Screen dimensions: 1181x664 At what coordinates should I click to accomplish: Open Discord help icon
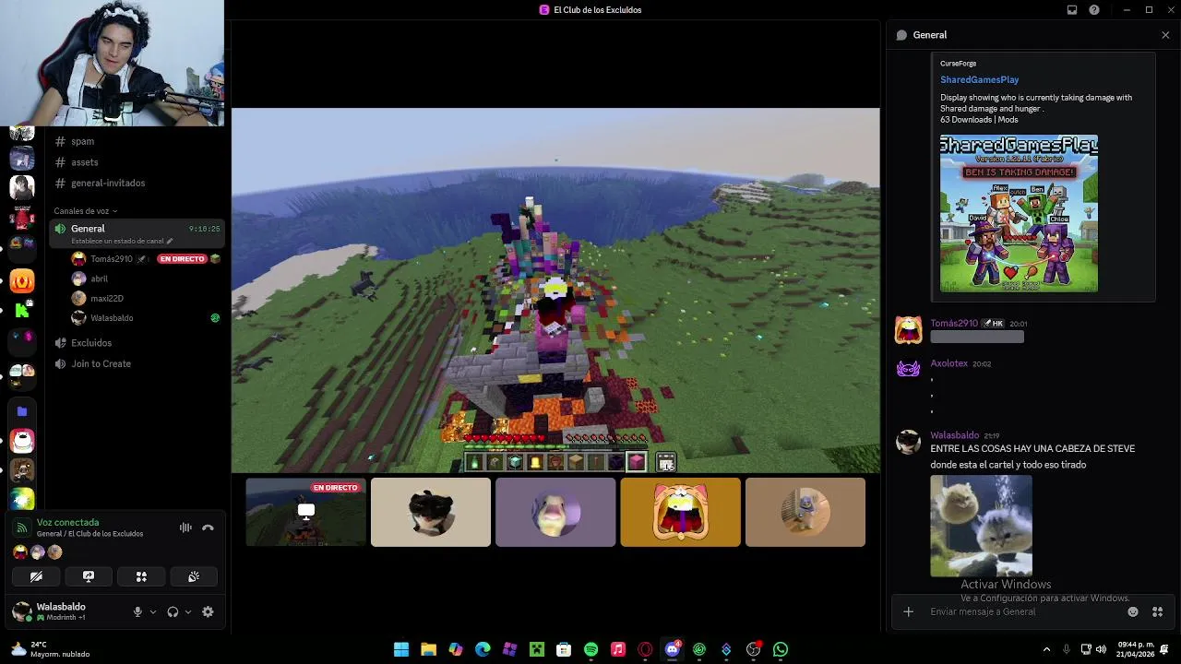pos(1094,10)
